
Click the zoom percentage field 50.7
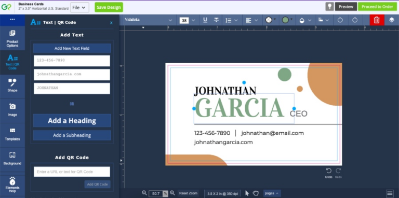coord(156,194)
